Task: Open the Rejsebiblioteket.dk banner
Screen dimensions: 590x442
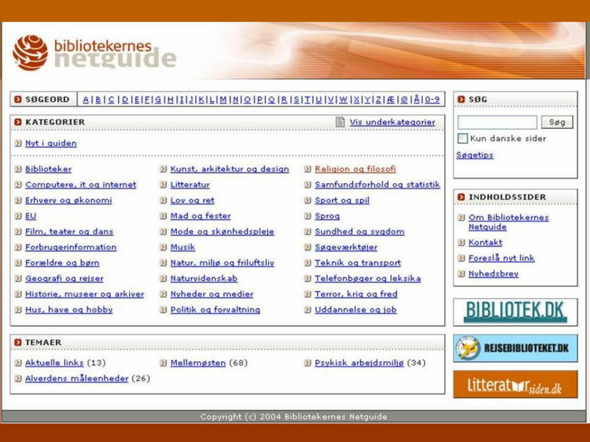Action: [x=515, y=348]
